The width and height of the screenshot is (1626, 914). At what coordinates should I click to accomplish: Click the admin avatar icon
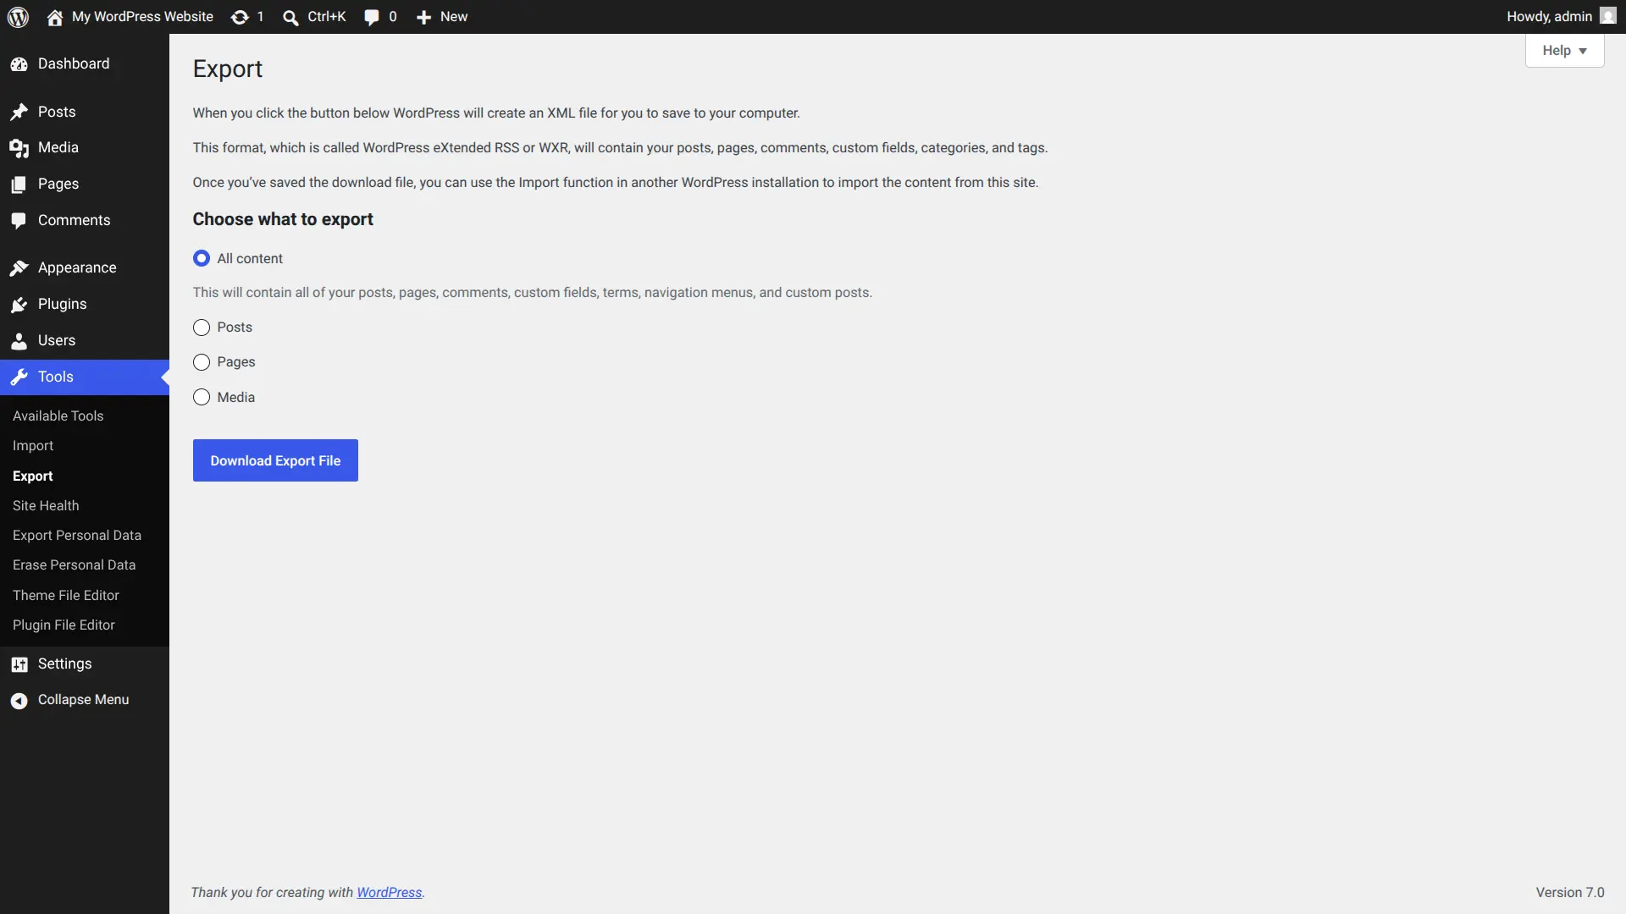pos(1607,16)
